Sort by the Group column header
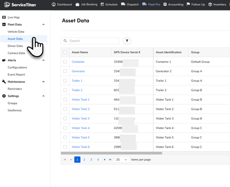This screenshot has height=187, width=230. tap(195, 52)
